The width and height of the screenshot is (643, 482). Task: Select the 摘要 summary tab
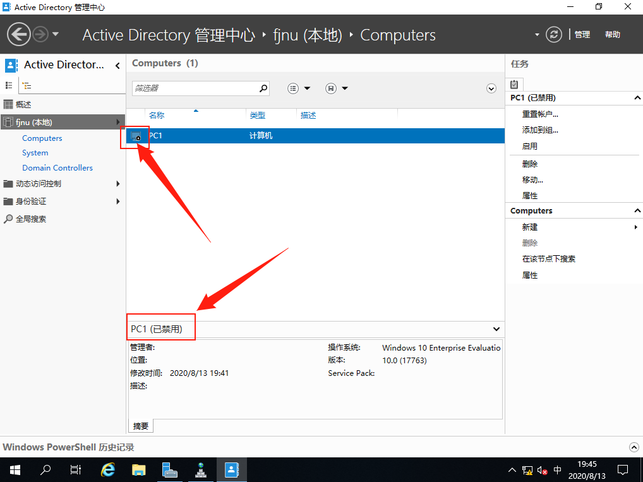point(141,426)
